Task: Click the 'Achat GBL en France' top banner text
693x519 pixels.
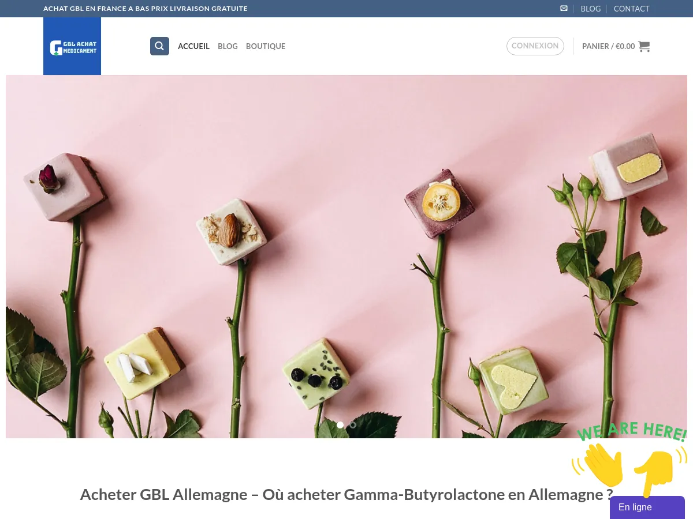Action: coord(146,9)
